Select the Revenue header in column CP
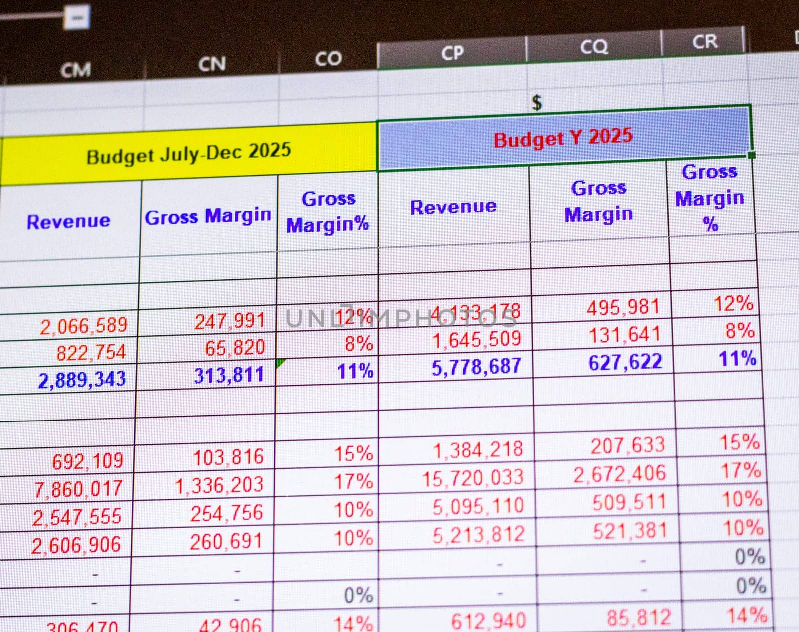This screenshot has width=799, height=632. 453,207
